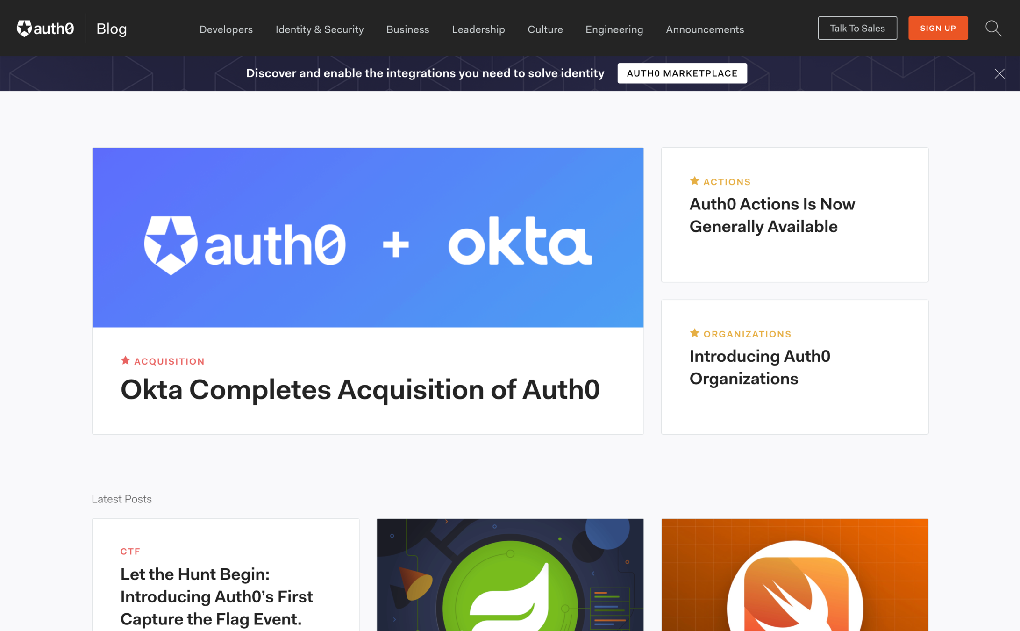Open the Announcements category
The width and height of the screenshot is (1020, 631).
[705, 29]
